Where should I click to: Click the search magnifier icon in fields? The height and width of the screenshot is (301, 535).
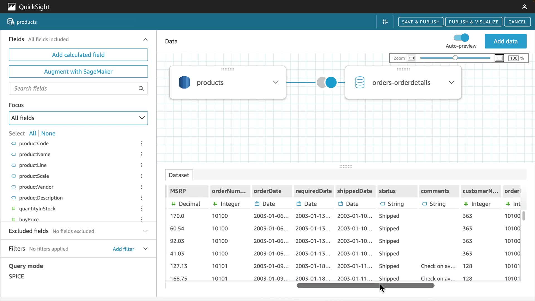141,88
